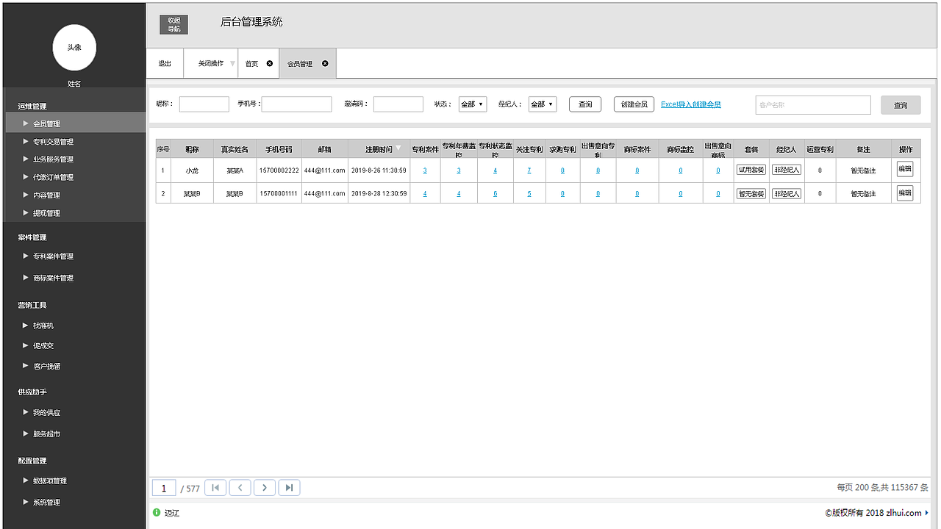Focus the 邀请码 input field
The image size is (941, 529).
[x=398, y=104]
